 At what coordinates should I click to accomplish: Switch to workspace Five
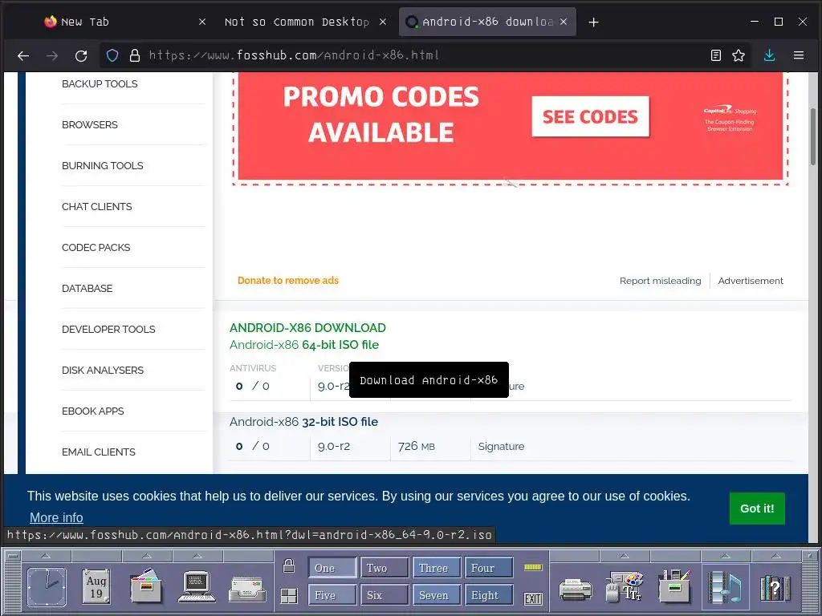click(x=332, y=596)
